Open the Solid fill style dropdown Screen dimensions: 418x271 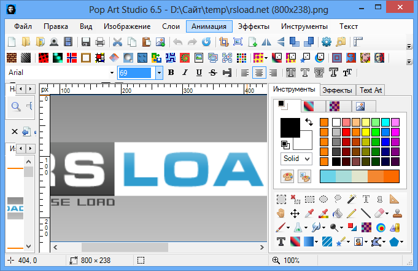[x=296, y=159]
